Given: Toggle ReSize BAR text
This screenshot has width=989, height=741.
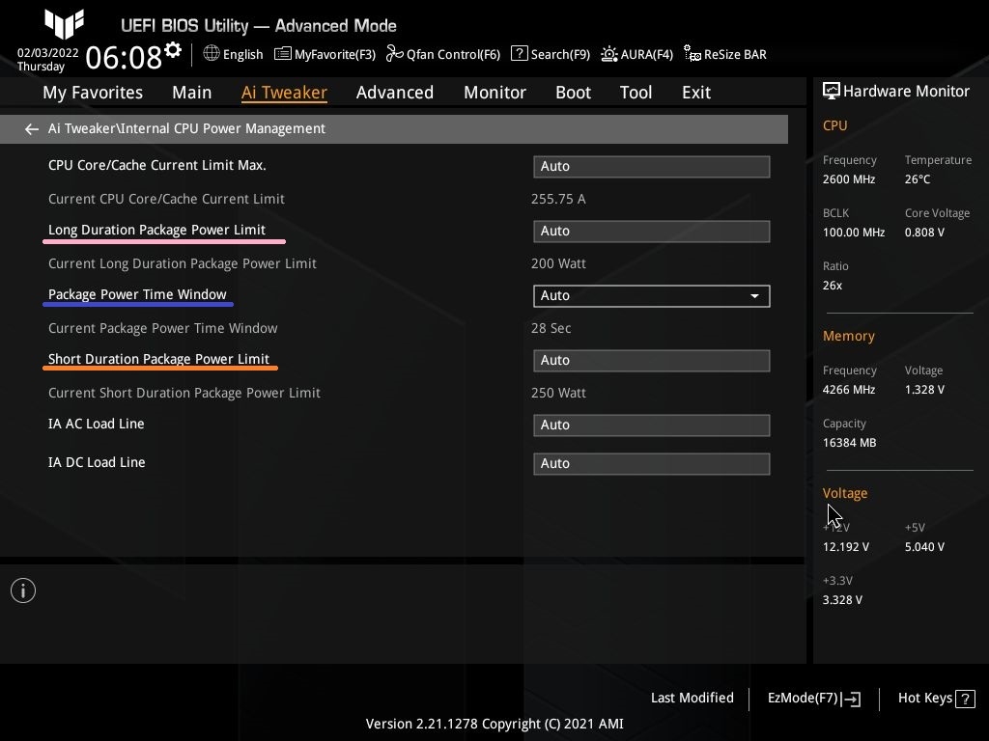Looking at the screenshot, I should (735, 55).
